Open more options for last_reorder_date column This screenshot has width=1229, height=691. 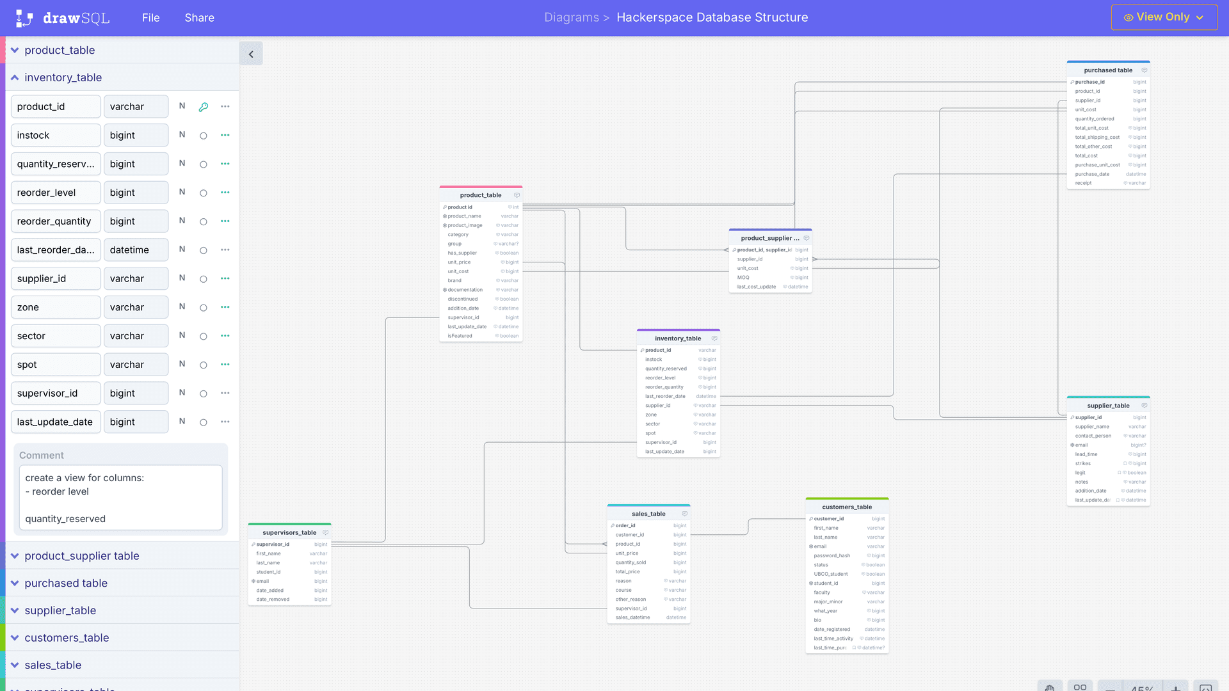pos(225,250)
